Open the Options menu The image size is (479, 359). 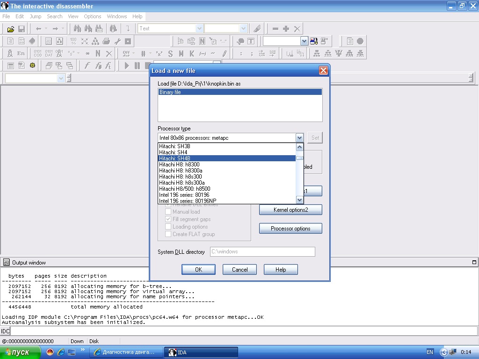tap(93, 16)
